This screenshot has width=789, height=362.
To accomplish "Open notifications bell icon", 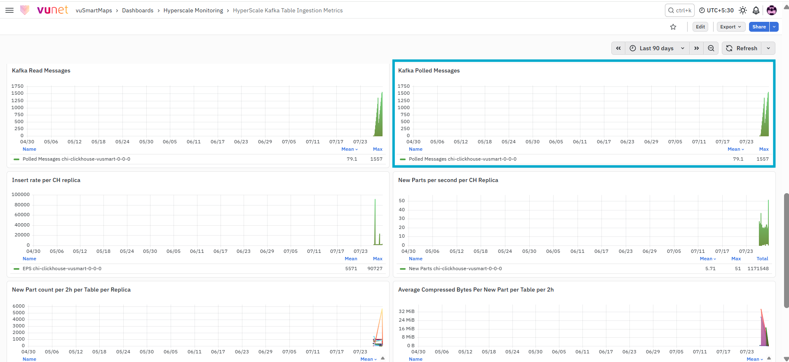I will coord(756,10).
